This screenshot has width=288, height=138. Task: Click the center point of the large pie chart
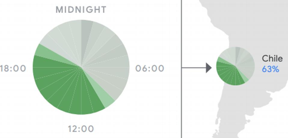tap(81, 67)
